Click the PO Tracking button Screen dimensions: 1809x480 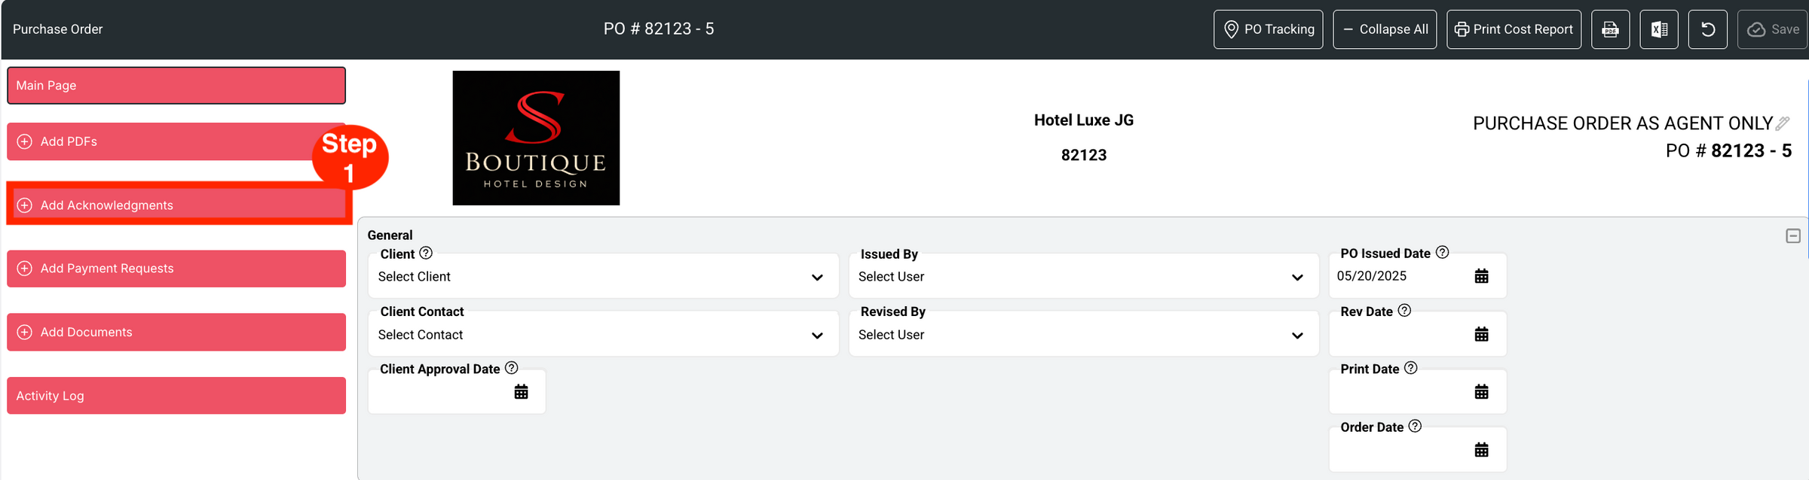click(1268, 29)
